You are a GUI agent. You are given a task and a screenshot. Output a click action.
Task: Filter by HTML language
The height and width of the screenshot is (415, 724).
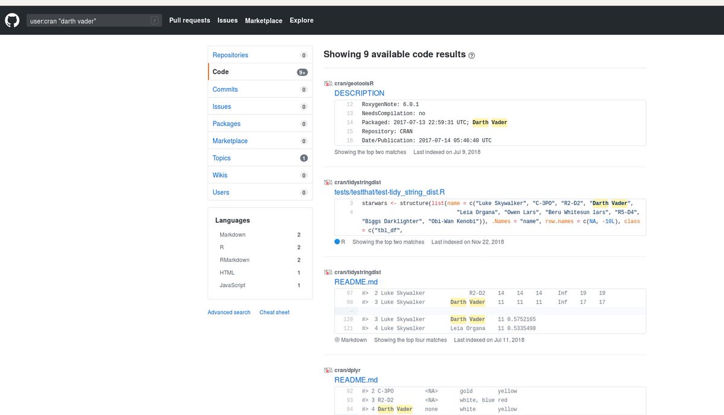(x=260, y=273)
